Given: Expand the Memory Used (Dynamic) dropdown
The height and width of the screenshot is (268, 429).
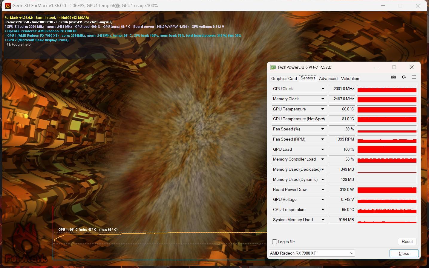Looking at the screenshot, I should pos(323,179).
